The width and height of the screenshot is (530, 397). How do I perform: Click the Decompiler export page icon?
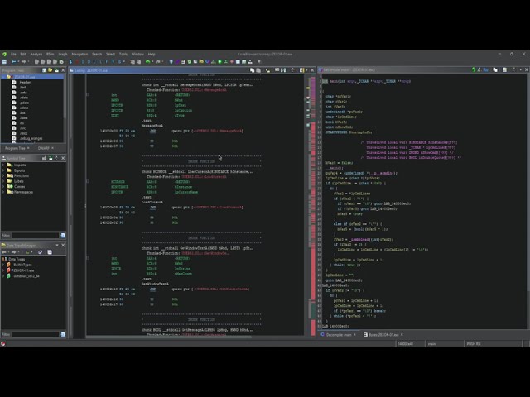pyautogui.click(x=504, y=69)
